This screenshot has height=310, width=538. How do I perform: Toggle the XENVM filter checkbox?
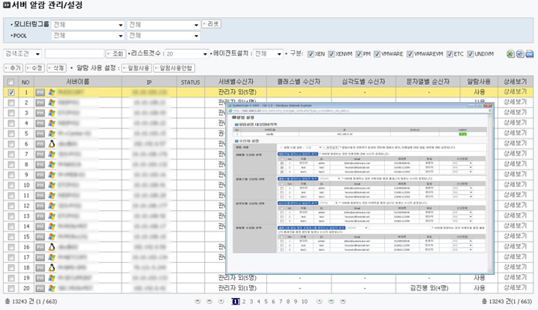click(332, 54)
